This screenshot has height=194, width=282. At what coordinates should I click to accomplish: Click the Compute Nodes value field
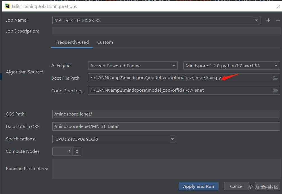click(x=63, y=151)
